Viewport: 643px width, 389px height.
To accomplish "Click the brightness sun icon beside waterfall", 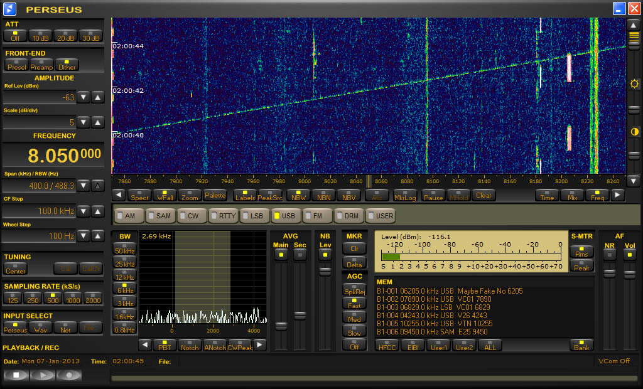I will point(634,84).
